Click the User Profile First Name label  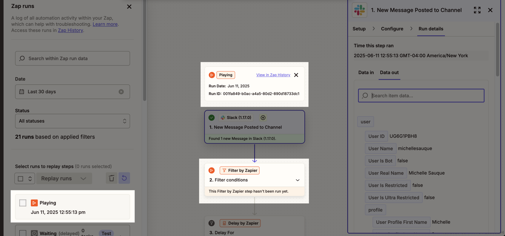[x=402, y=222]
